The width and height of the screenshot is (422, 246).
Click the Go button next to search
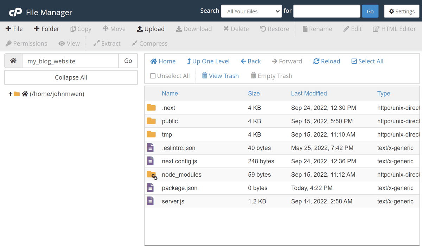point(370,11)
